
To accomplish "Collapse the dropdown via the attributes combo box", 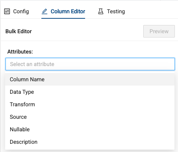I will pyautogui.click(x=90, y=64).
